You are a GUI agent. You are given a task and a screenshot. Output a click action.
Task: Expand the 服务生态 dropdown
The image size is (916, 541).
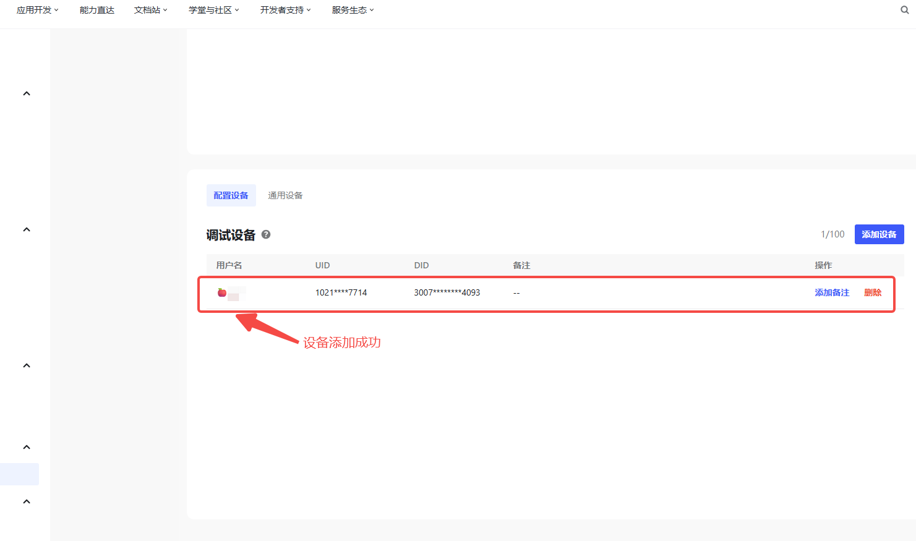pos(353,10)
